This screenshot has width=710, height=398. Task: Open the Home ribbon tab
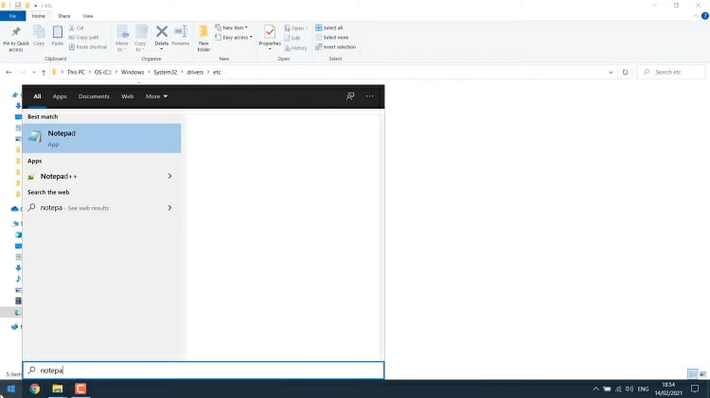coord(39,16)
